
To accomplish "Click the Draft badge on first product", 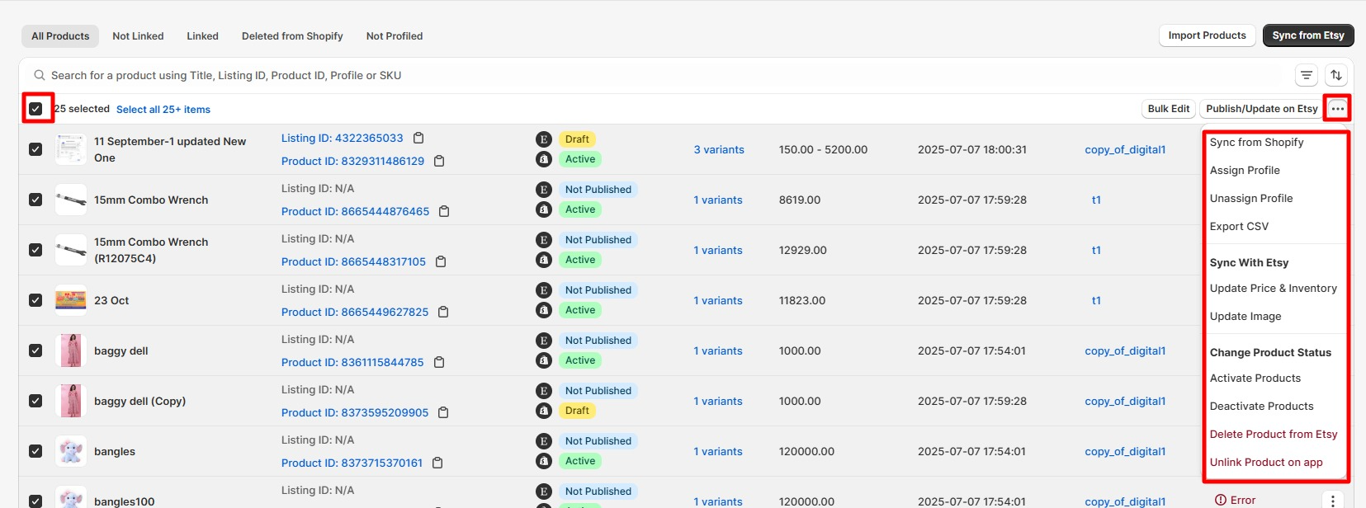I will click(577, 139).
